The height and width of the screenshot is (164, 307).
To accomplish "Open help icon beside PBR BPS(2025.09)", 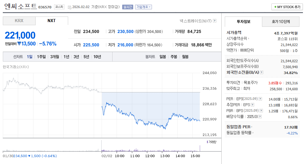I will point(261,110).
